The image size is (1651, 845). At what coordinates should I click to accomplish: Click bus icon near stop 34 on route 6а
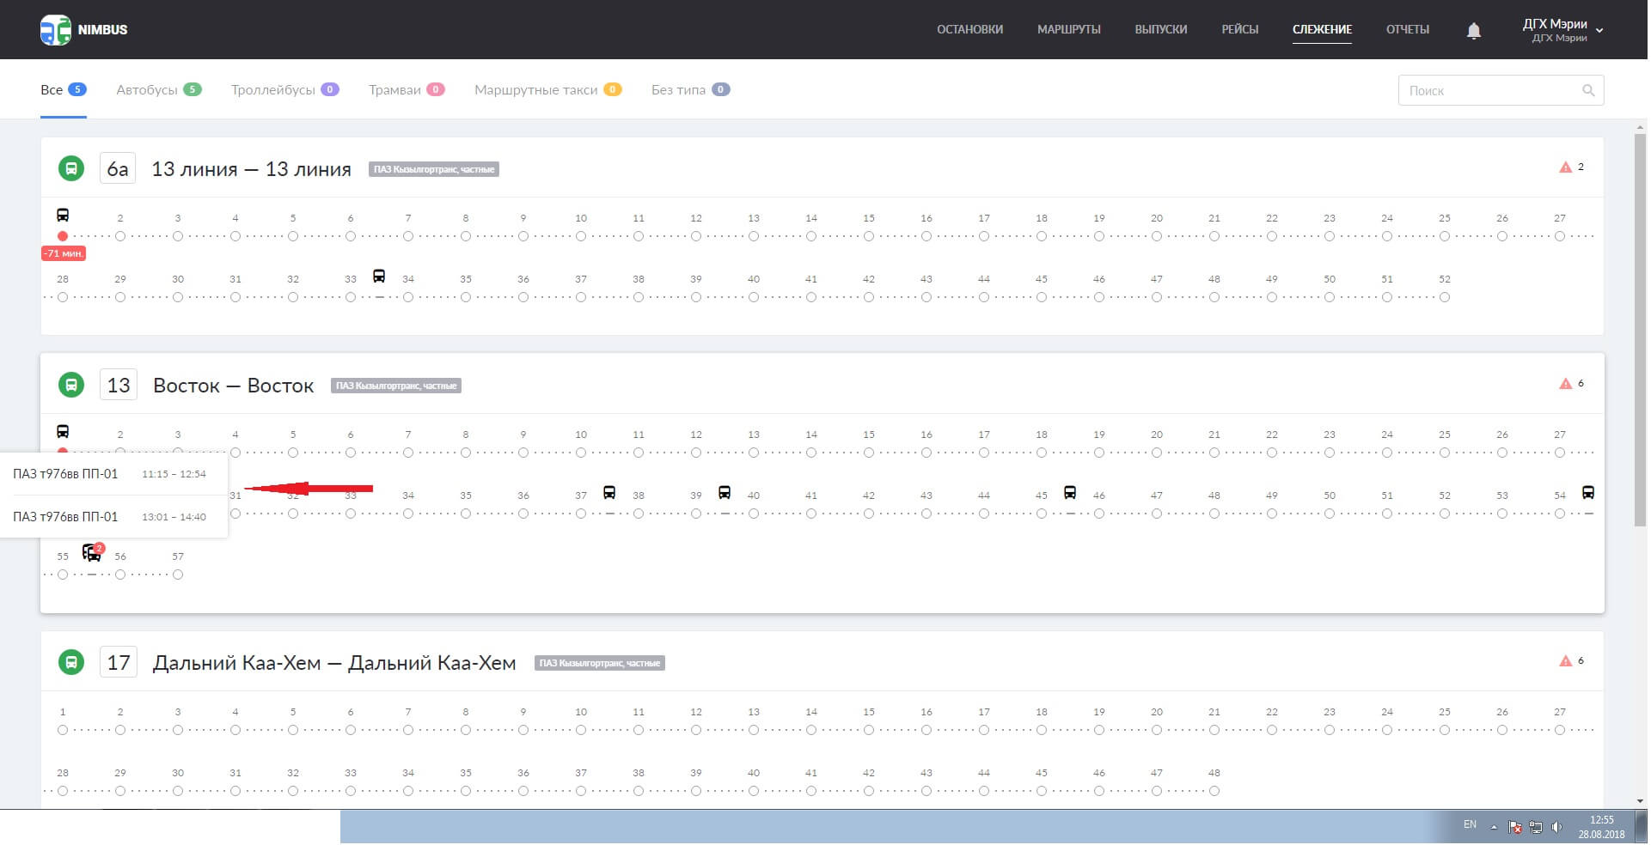pos(379,277)
